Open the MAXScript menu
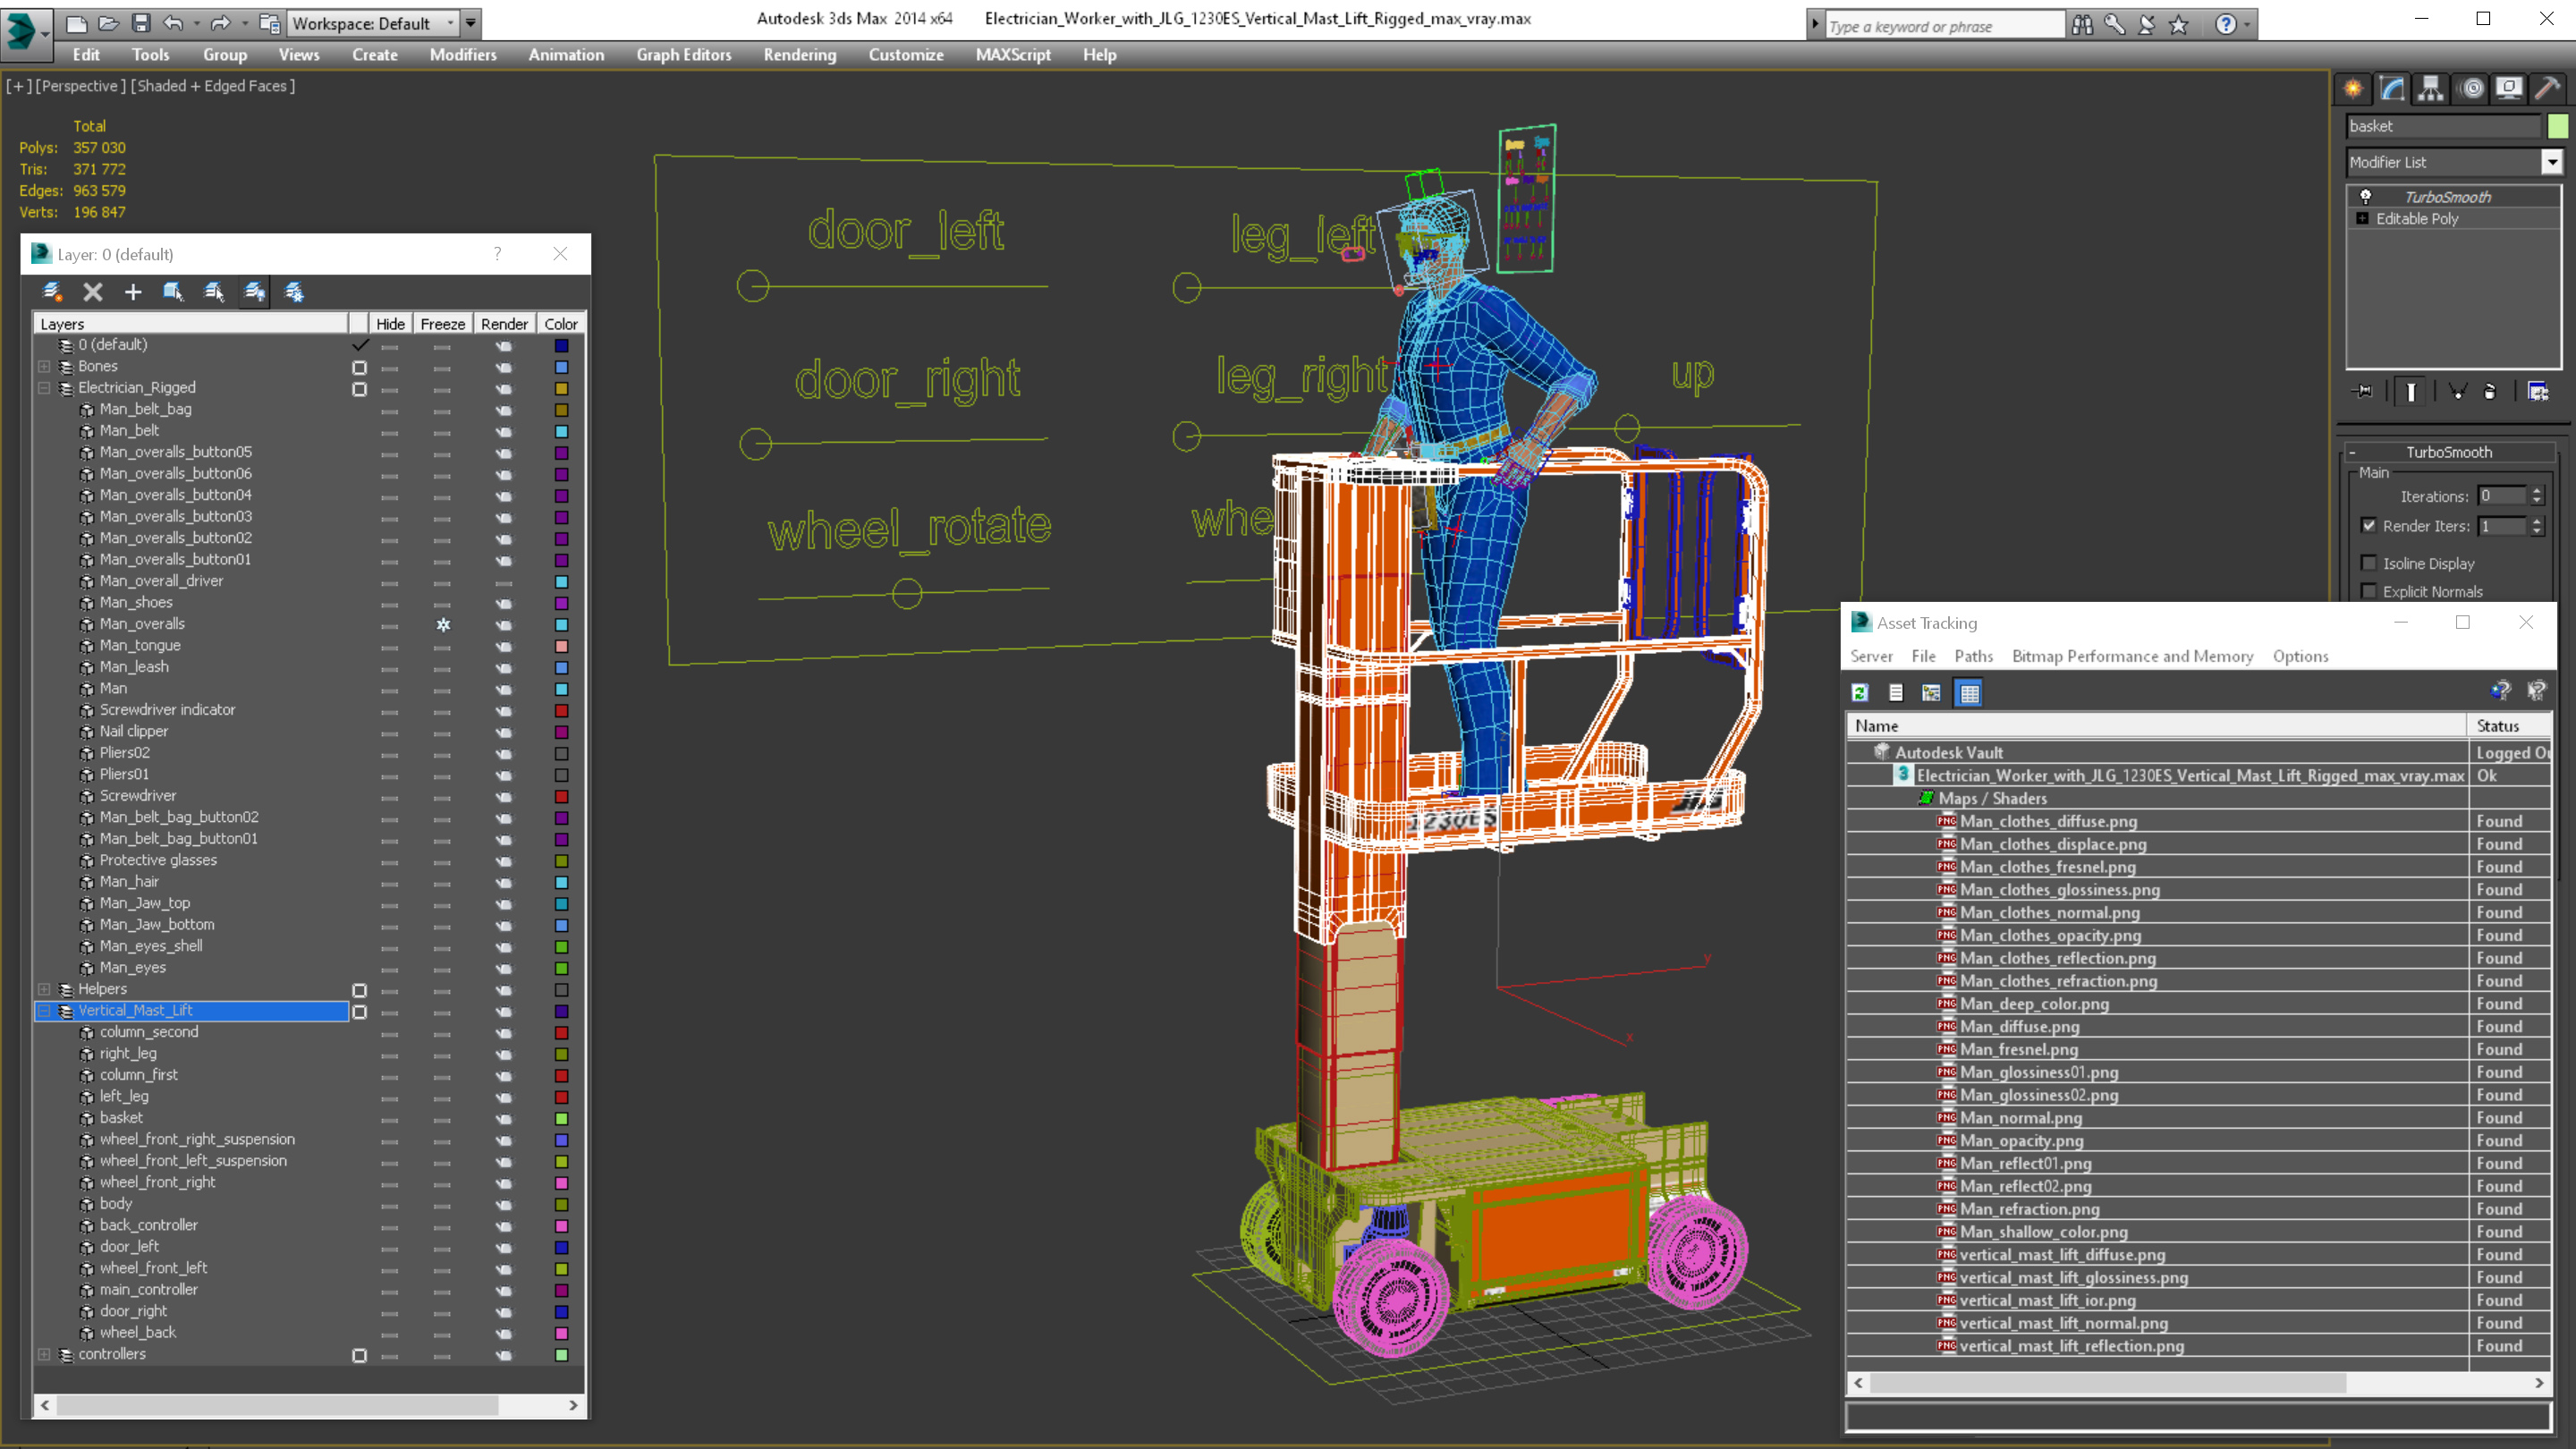The height and width of the screenshot is (1449, 2576). point(1013,55)
